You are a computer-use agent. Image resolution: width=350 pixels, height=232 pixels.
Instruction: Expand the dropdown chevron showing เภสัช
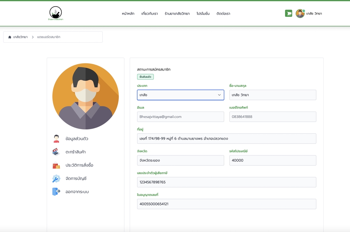tap(220, 95)
